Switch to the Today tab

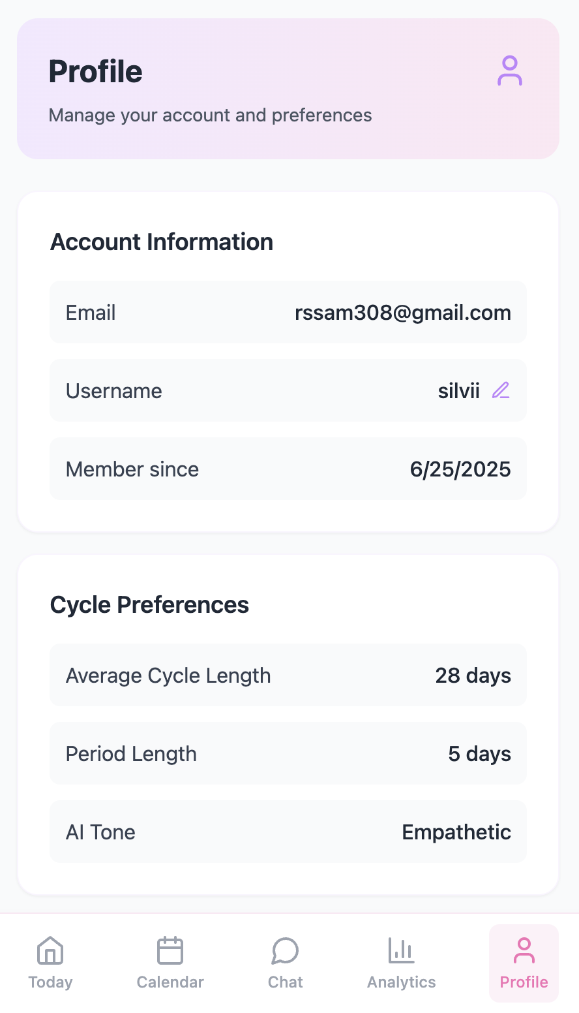pos(50,982)
